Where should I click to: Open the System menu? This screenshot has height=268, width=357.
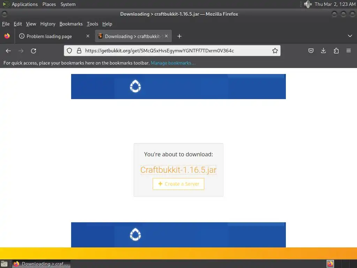pos(68,4)
